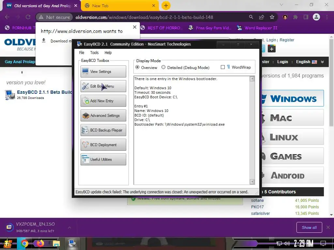Click scroll up arrow in EasyBCD text area
334x250 pixels.
pos(252,79)
